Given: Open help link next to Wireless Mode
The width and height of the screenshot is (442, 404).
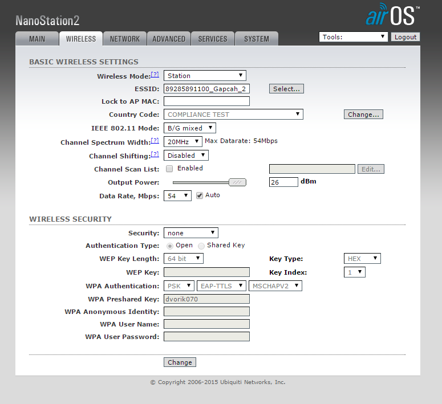Looking at the screenshot, I should coord(155,75).
